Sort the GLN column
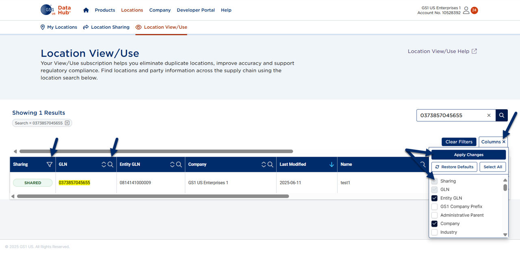The image size is (520, 256). tap(104, 165)
